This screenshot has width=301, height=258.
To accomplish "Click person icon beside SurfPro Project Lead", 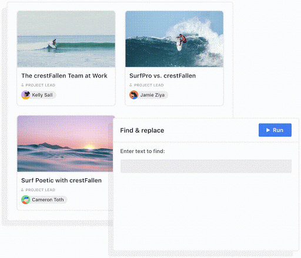I will pos(131,85).
